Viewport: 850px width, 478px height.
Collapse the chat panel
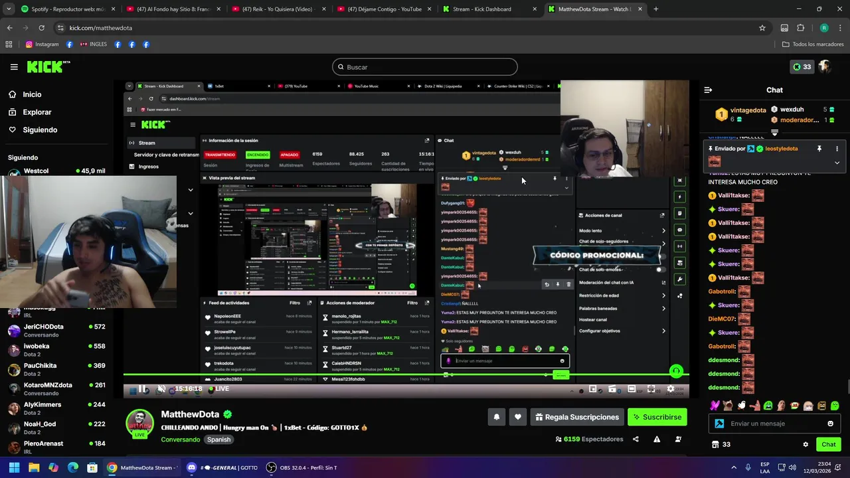[708, 90]
